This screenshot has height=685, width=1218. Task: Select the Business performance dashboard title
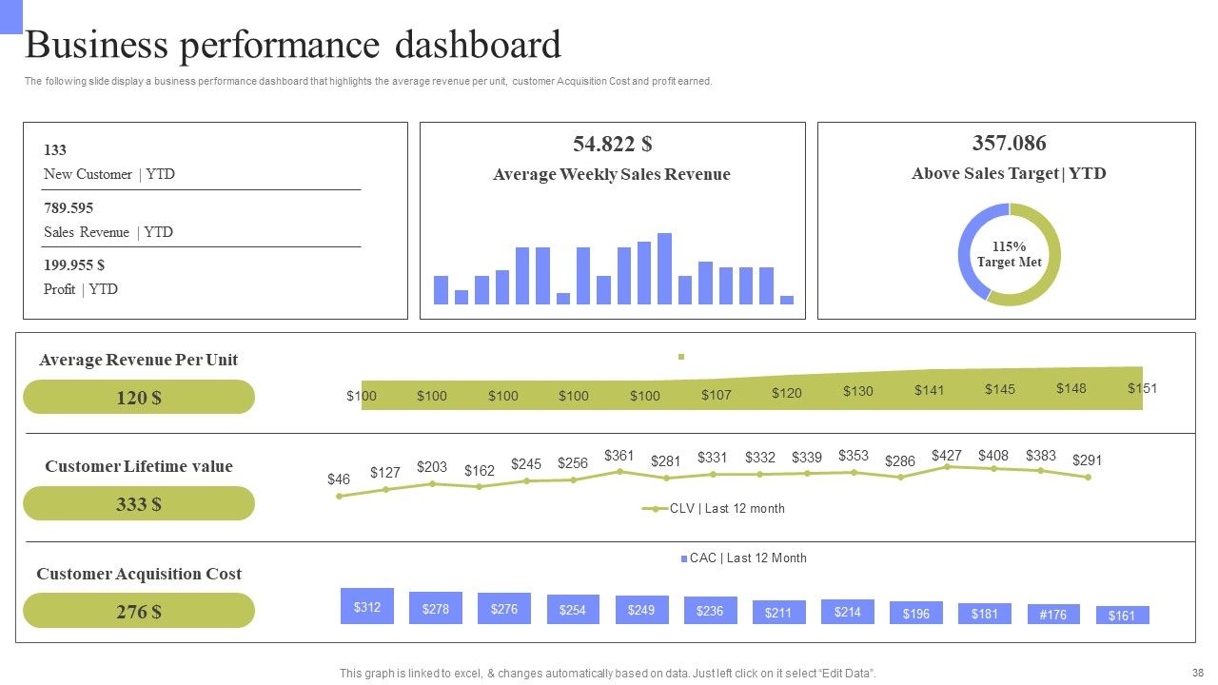[293, 45]
